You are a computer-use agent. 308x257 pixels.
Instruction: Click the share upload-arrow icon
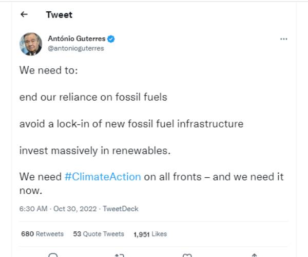[x=254, y=254]
